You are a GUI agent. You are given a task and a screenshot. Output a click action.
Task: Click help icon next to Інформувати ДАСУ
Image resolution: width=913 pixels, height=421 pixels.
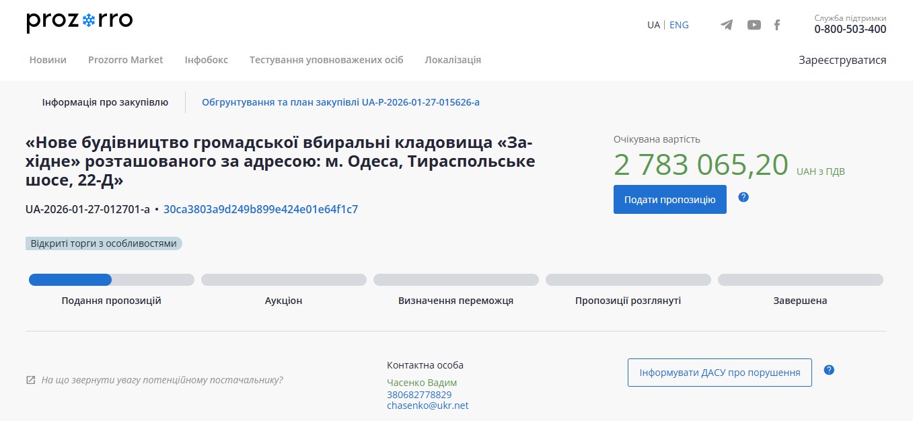pos(829,370)
